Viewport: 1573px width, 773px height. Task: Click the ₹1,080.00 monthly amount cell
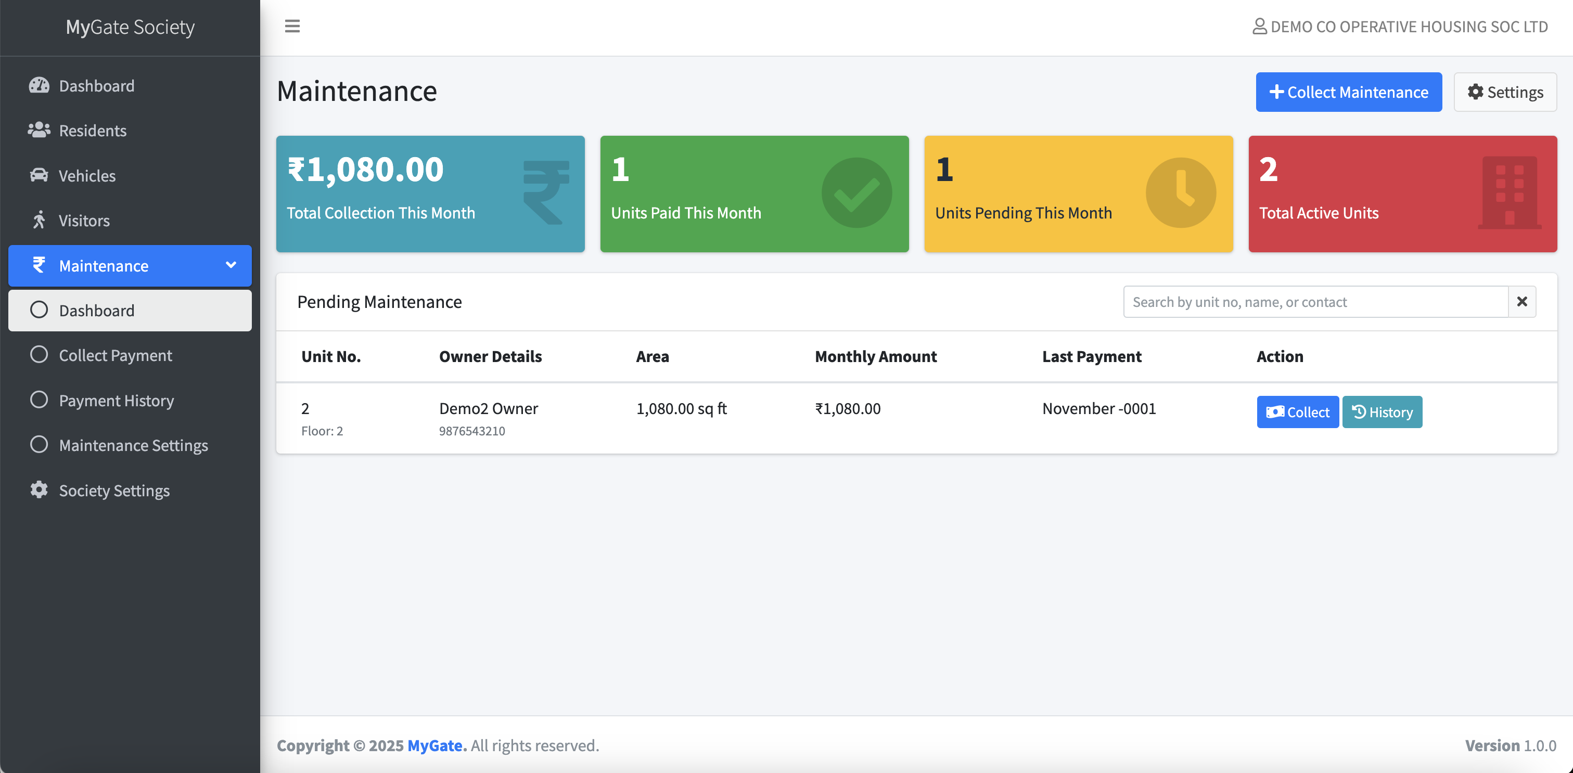(848, 408)
